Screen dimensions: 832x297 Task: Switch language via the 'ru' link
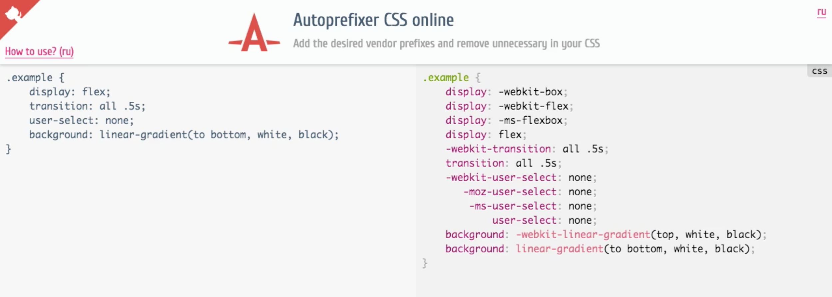[x=821, y=12]
